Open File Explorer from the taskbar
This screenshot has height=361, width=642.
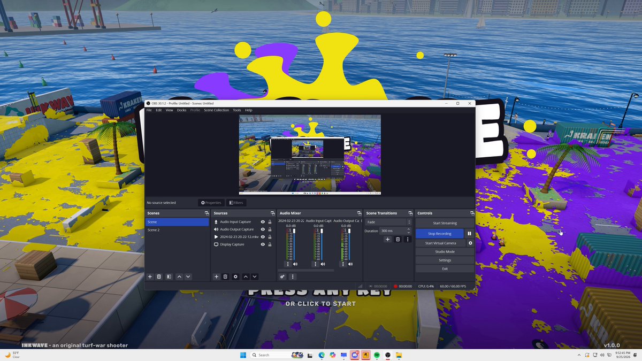pyautogui.click(x=399, y=355)
